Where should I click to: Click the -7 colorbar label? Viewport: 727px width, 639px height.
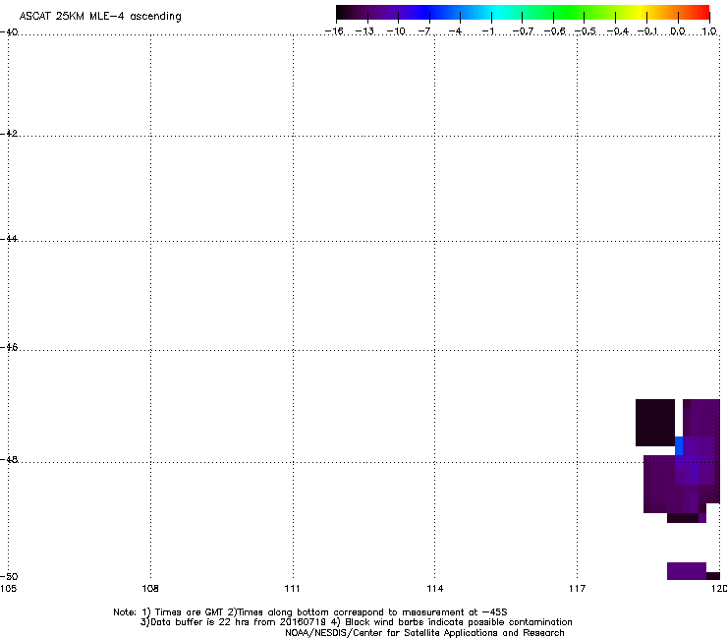[x=424, y=31]
